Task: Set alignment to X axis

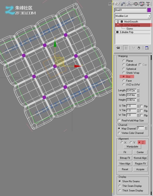Action: (x=122, y=142)
